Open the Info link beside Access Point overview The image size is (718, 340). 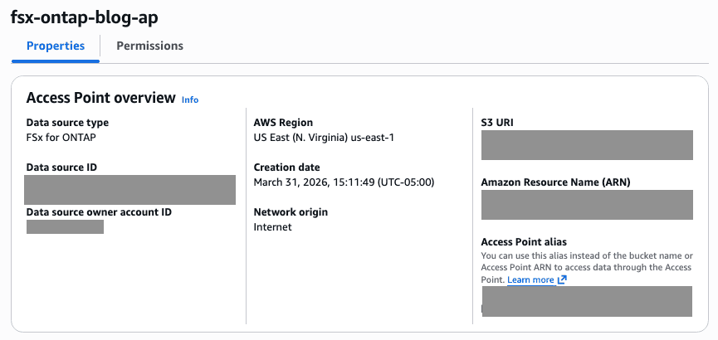(x=190, y=100)
